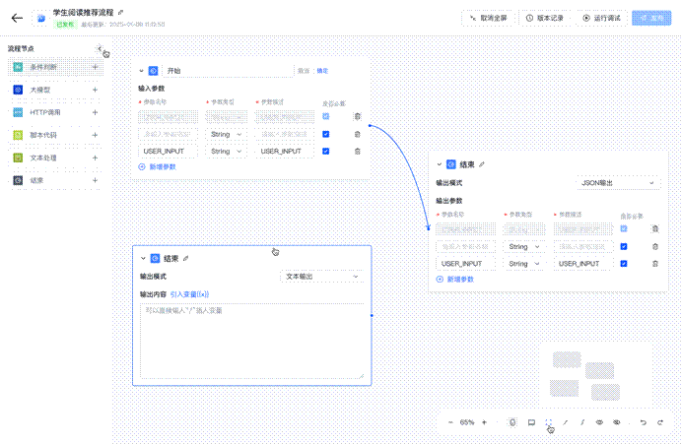The image size is (681, 444).
Task: Uncheck the required checkbox for USER_INPUT in 开始 node
Action: [326, 151]
